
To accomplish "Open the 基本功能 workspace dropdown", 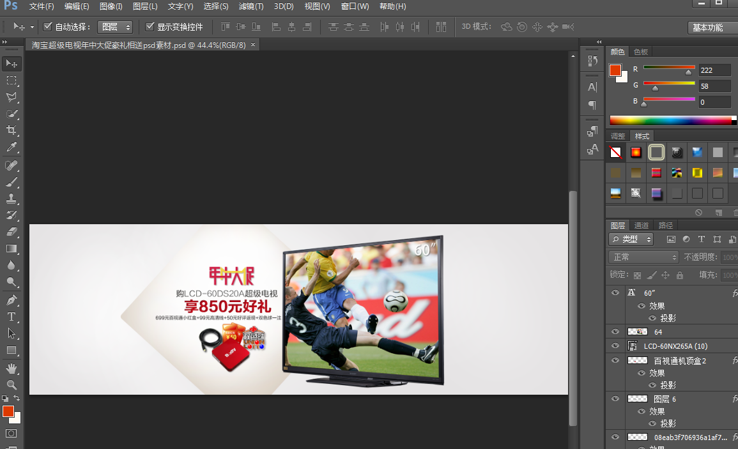I will pos(712,27).
